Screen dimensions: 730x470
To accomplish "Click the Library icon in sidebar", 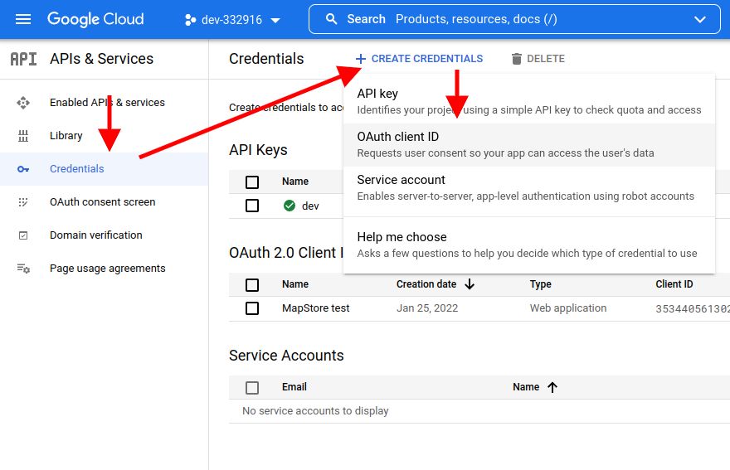I will (x=23, y=136).
